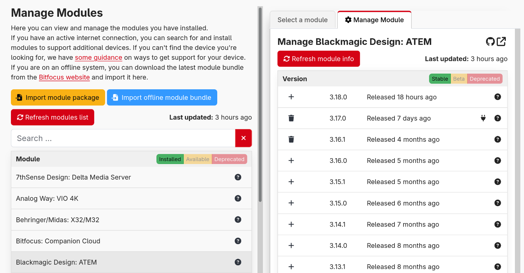View help for Behringer/Midas: X32/M32
This screenshot has width=524, height=273.
point(238,219)
